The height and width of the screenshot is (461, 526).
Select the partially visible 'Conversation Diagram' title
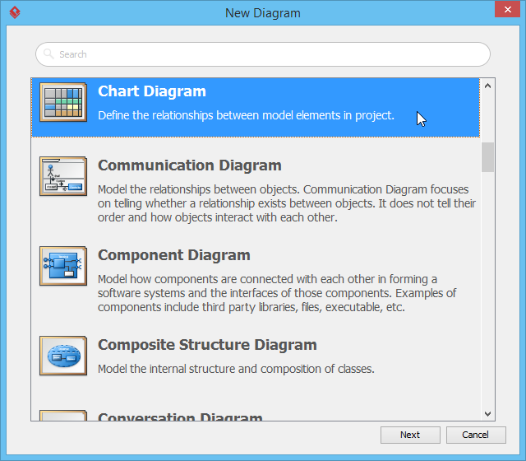tap(180, 417)
